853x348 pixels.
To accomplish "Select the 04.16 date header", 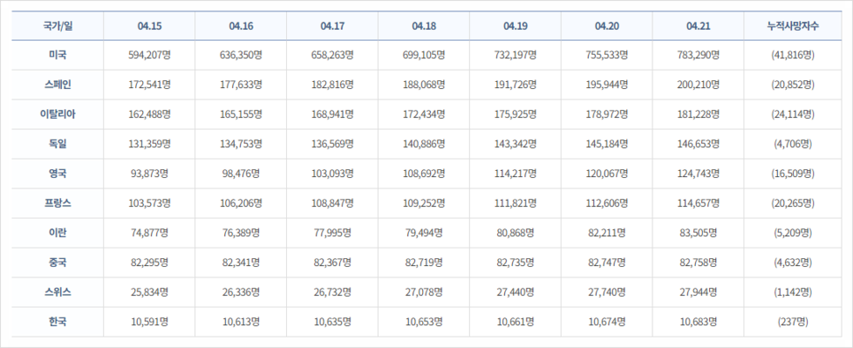I will point(240,26).
